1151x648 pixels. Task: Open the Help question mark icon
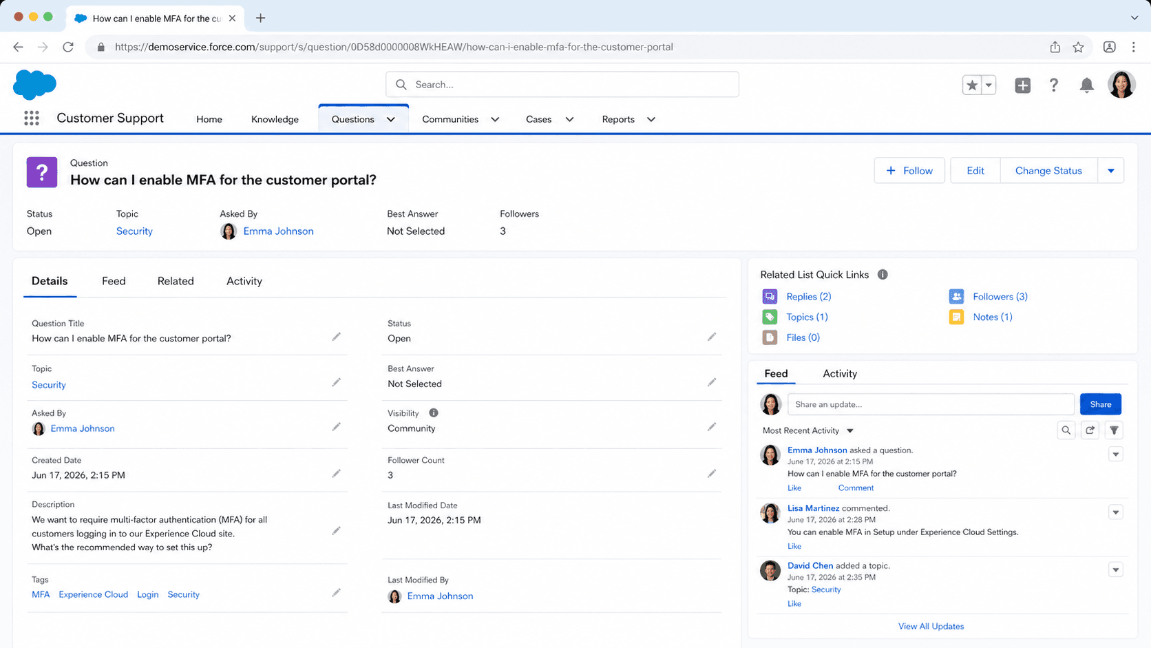click(x=1053, y=85)
